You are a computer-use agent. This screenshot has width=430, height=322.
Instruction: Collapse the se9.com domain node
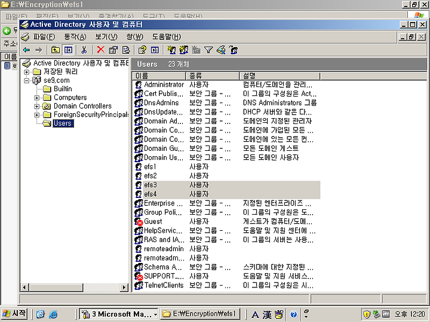tap(27, 80)
